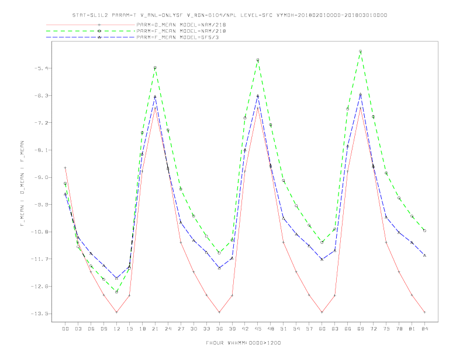Click x-axis tick label 12
This screenshot has height=358, width=463.
117,329
